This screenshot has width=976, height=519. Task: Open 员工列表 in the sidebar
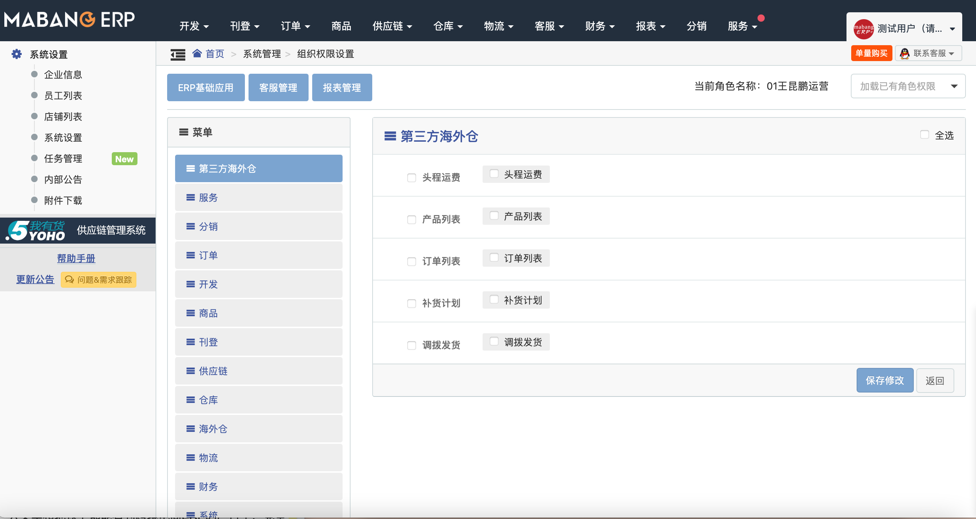point(63,96)
